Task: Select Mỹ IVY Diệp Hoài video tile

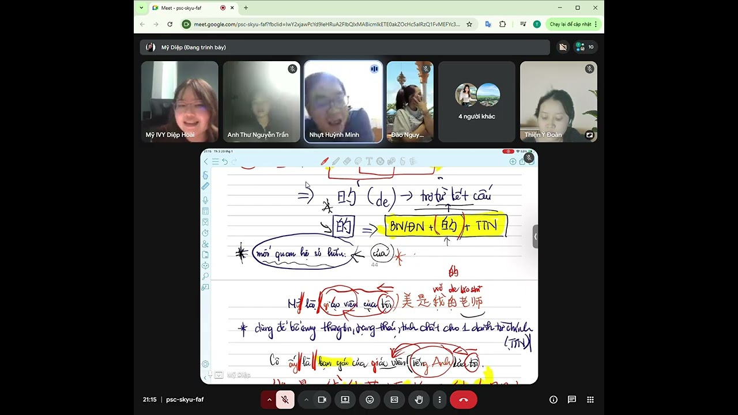Action: coord(180,101)
